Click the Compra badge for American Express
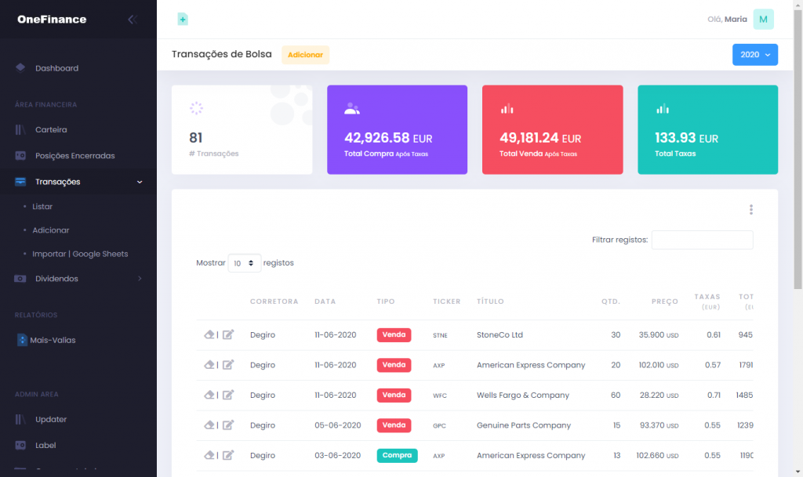The image size is (803, 477). pyautogui.click(x=397, y=456)
